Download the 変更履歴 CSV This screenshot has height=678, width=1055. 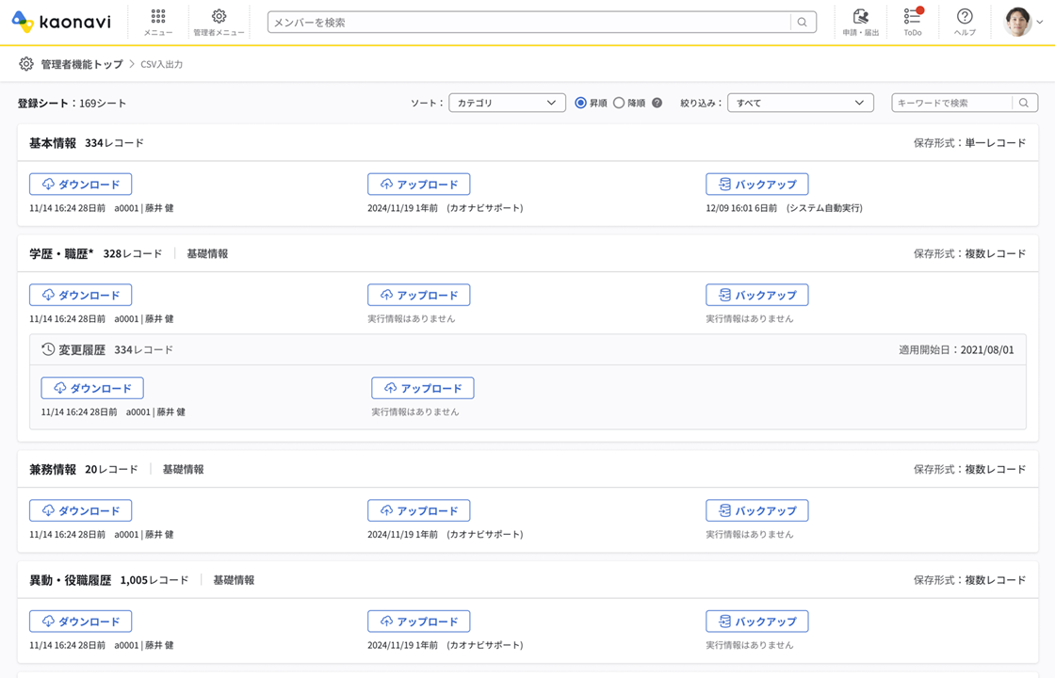pos(92,388)
